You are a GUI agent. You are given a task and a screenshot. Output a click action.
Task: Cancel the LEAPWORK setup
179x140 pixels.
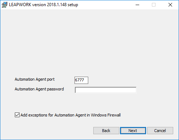click(x=160, y=131)
